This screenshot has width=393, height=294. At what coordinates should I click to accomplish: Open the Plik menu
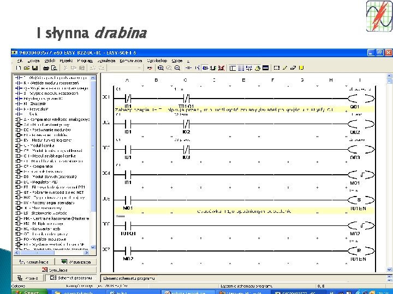(x=20, y=60)
